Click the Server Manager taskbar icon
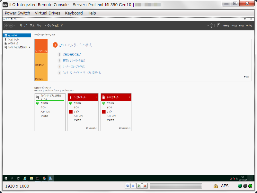This screenshot has height=193, width=257. point(51,178)
